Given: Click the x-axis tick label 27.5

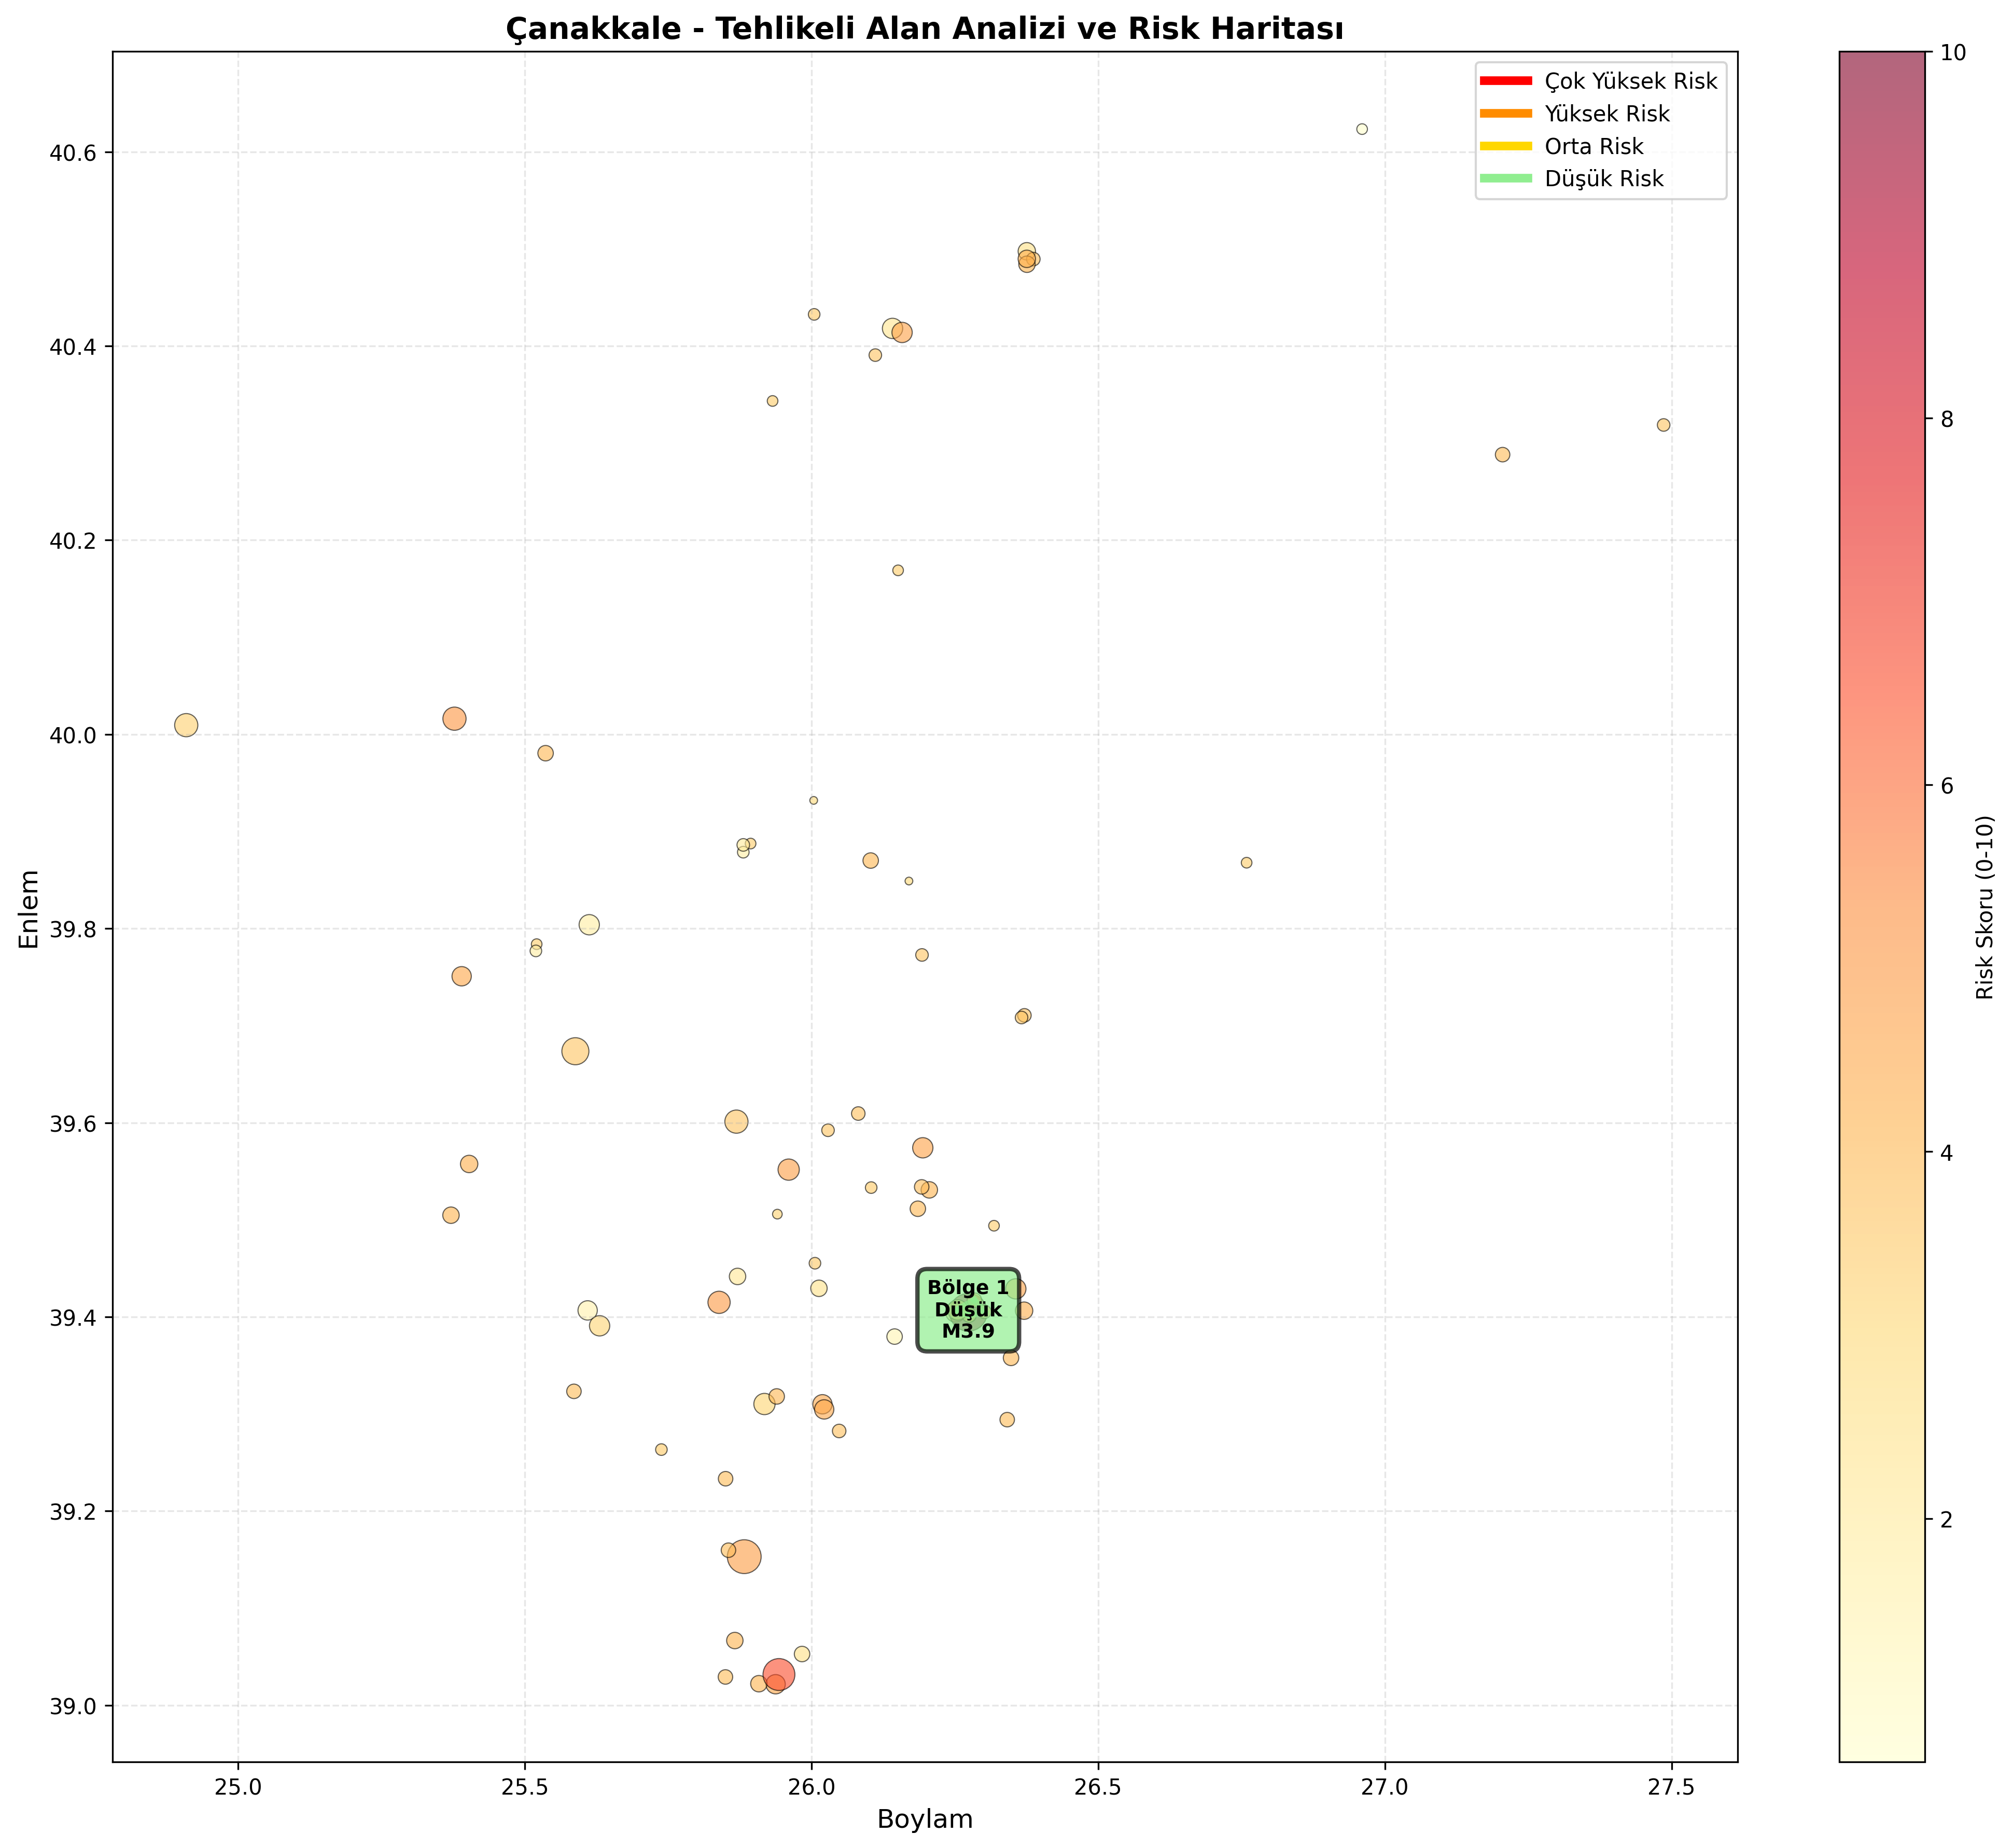Looking at the screenshot, I should point(1671,1786).
